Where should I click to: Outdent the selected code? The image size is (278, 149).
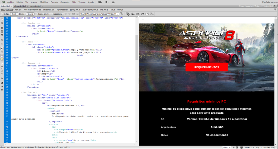click(2, 86)
